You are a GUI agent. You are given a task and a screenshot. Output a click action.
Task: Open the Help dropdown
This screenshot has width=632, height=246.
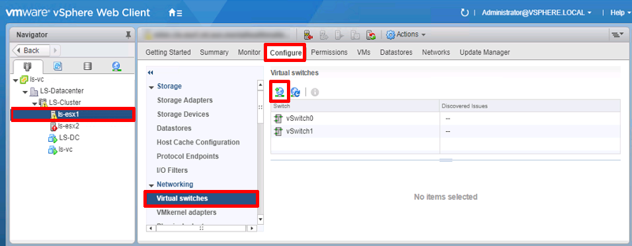pos(619,13)
